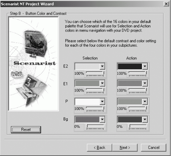Click the Bg Action 0% value
The height and width of the screenshot is (156, 171).
(x=120, y=127)
